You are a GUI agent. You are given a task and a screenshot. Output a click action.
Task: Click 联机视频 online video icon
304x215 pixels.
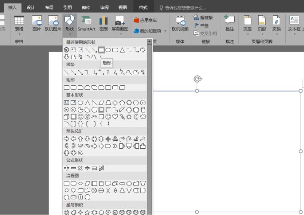coord(180,23)
